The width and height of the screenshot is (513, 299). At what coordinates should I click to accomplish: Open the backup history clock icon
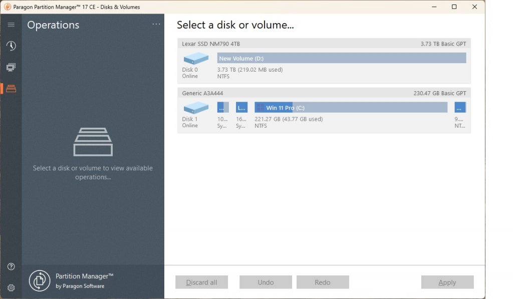pyautogui.click(x=11, y=46)
